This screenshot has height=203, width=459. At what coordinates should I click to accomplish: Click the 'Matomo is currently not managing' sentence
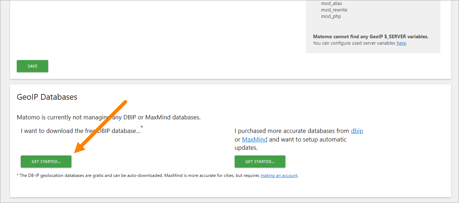[109, 117]
